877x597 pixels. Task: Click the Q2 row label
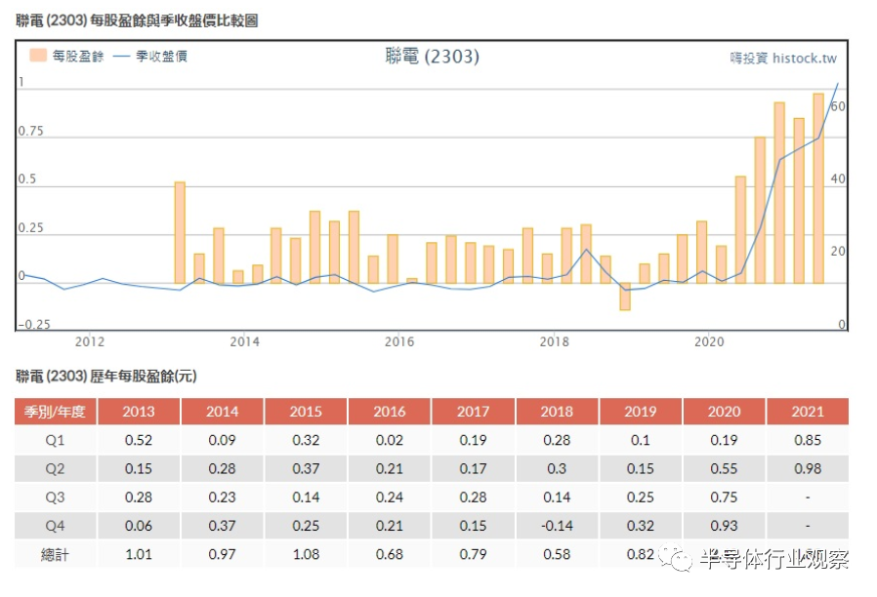tap(55, 468)
